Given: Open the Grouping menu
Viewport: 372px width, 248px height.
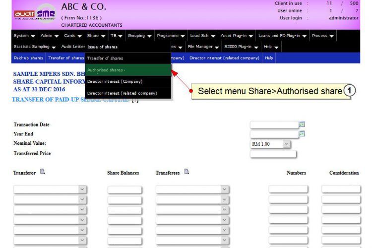Looking at the screenshot, I should tap(139, 36).
